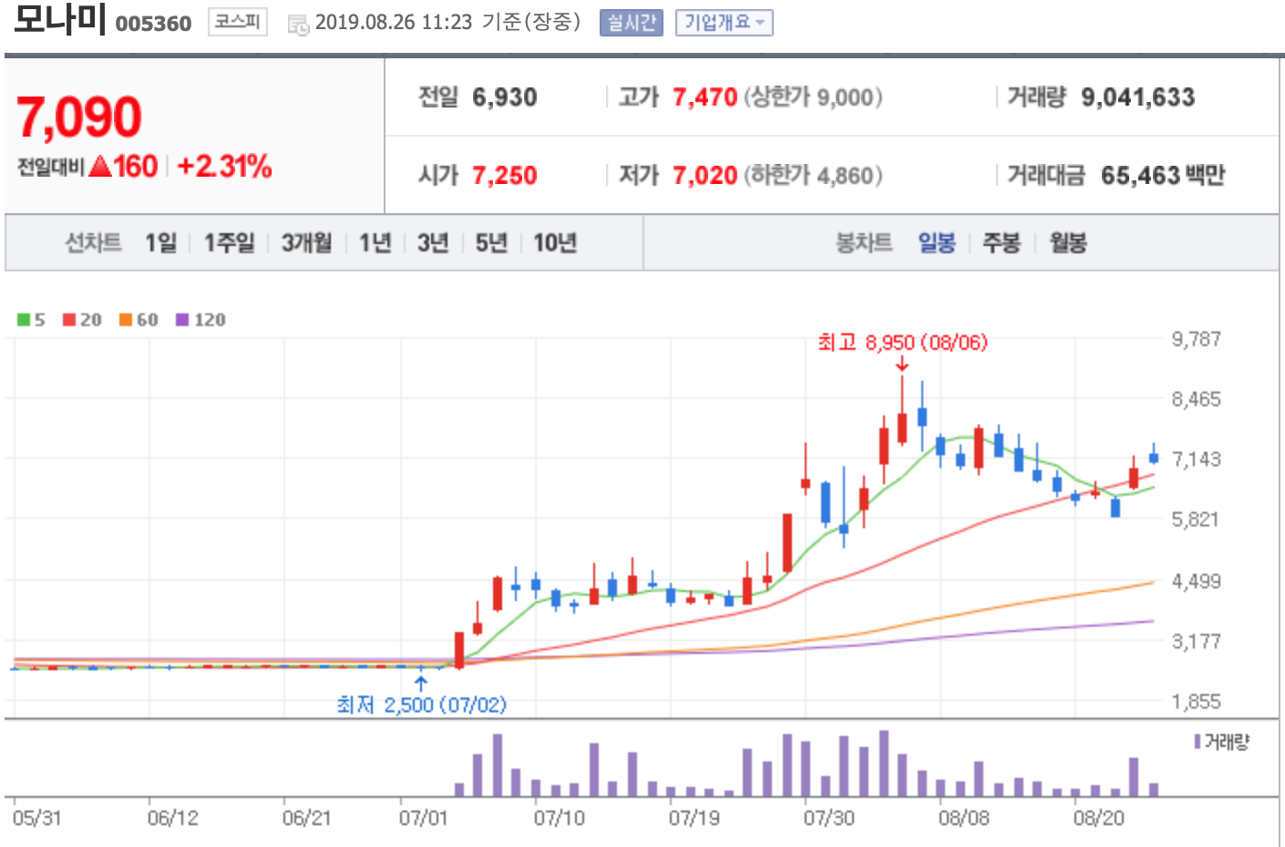Click the calendar-clock icon beside the timestamp

pyautogui.click(x=298, y=25)
